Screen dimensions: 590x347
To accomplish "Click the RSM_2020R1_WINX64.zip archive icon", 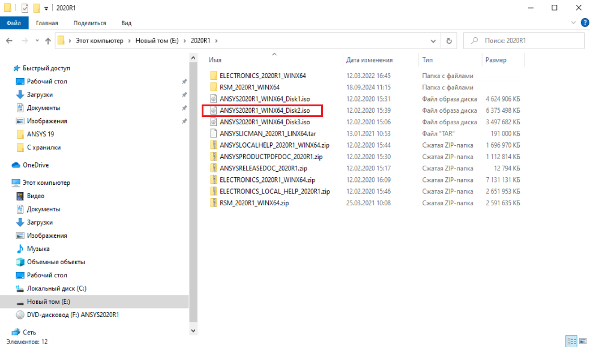I will click(213, 204).
